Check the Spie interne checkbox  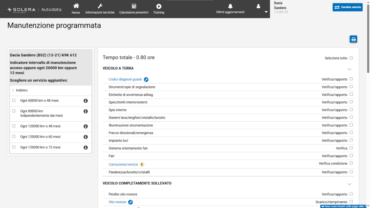click(x=351, y=110)
